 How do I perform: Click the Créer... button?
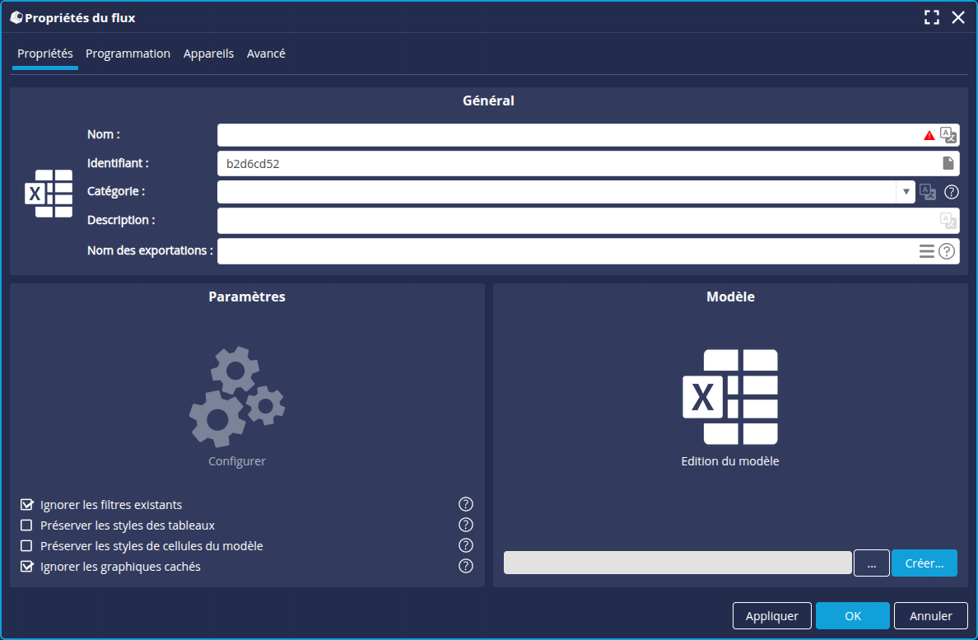[924, 563]
